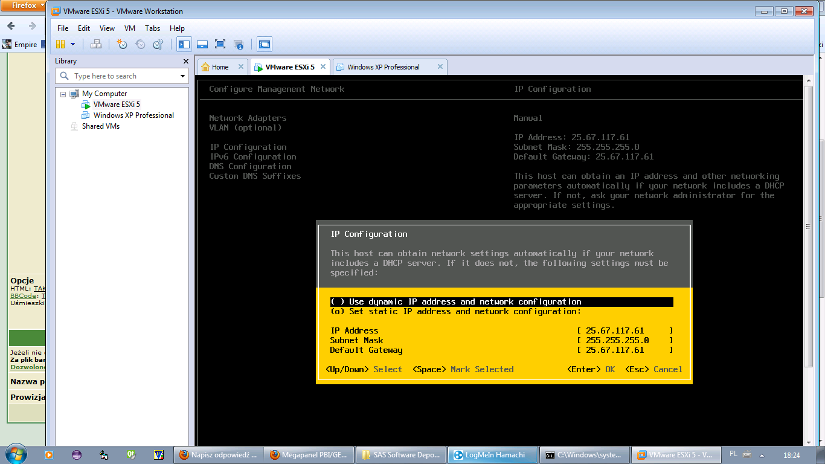Send Ctrl+Alt+Del to the virtual machine
This screenshot has width=825, height=464.
pos(95,44)
